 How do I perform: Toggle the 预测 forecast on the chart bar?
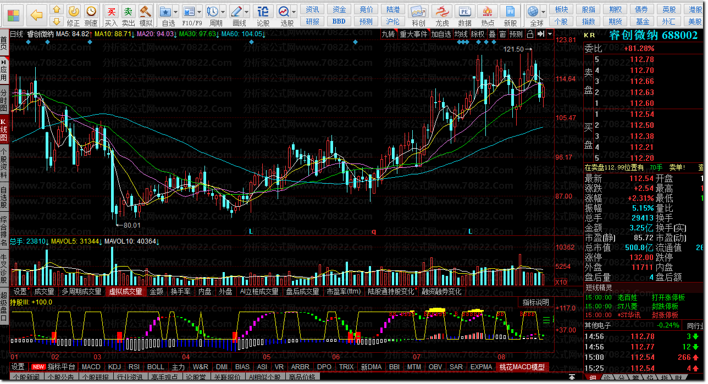pyautogui.click(x=516, y=34)
